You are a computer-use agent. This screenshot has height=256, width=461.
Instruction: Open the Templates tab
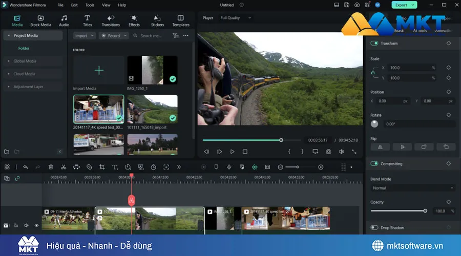point(181,21)
